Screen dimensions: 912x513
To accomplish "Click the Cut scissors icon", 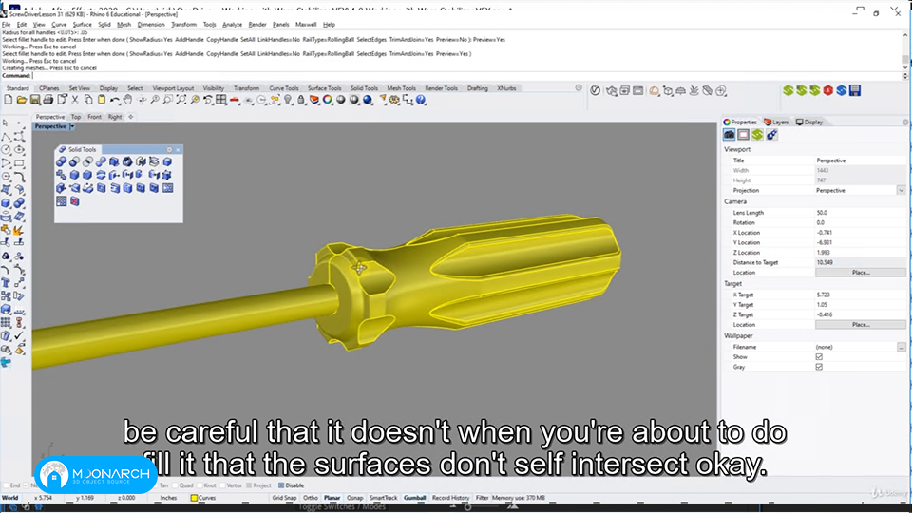I will (x=75, y=100).
